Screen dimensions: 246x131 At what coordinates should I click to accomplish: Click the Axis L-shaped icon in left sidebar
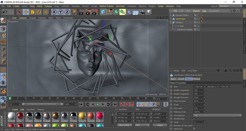click(3, 70)
